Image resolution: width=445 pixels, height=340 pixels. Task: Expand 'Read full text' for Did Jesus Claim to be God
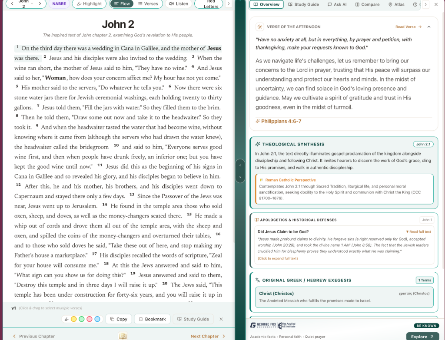pyautogui.click(x=418, y=232)
